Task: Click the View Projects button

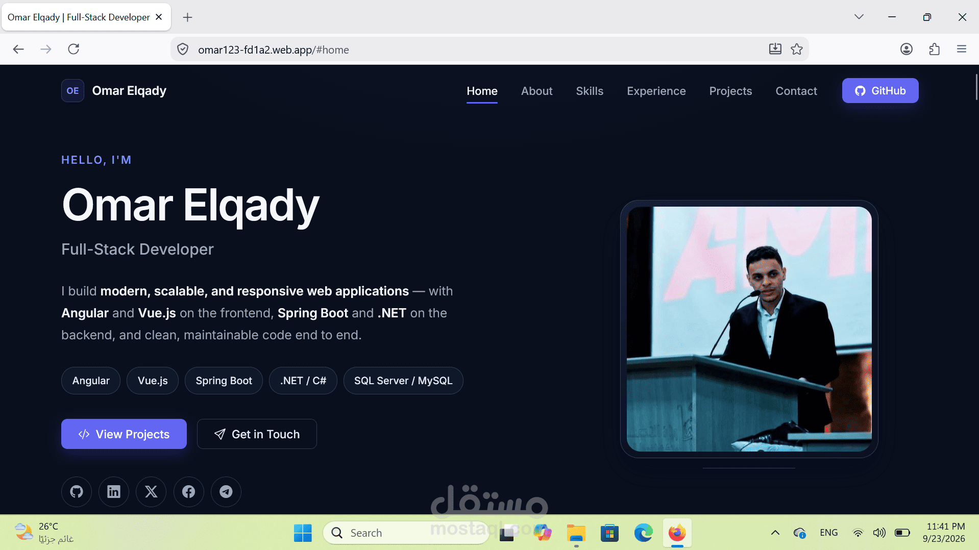Action: 124,434
